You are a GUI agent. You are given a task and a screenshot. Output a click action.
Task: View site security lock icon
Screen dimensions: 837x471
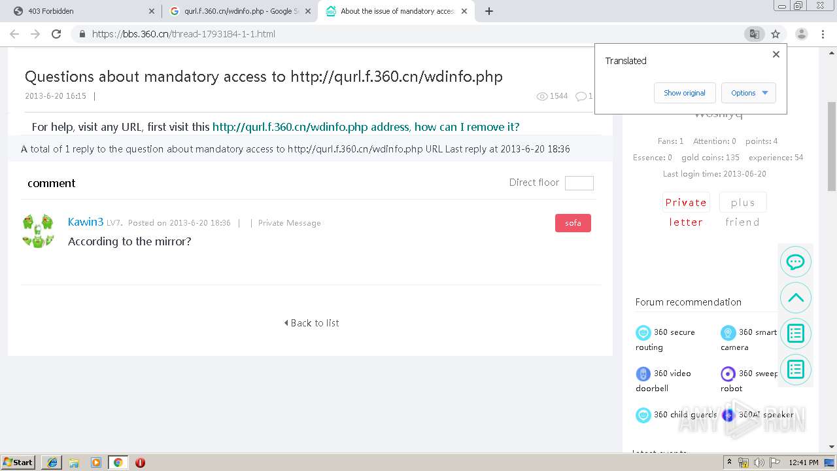pos(82,34)
